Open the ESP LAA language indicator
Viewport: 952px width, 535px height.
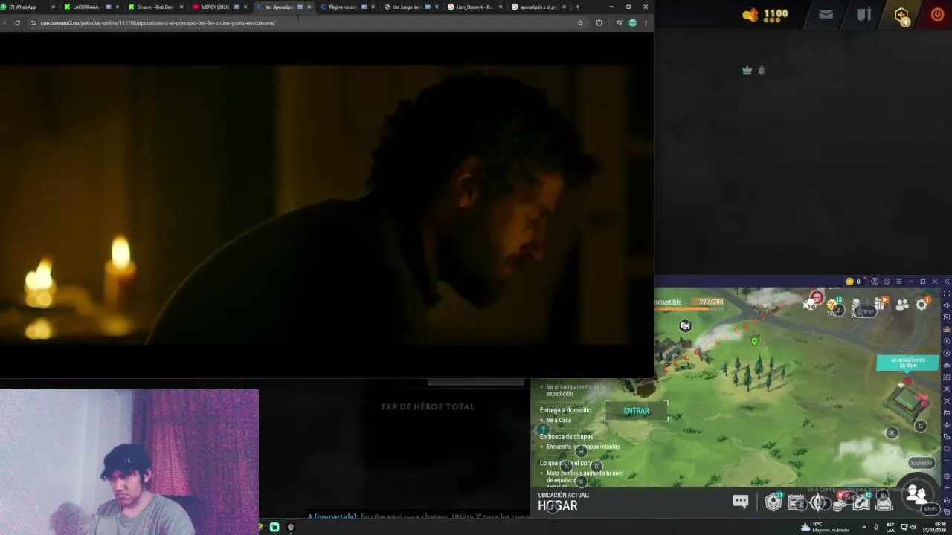[x=890, y=527]
